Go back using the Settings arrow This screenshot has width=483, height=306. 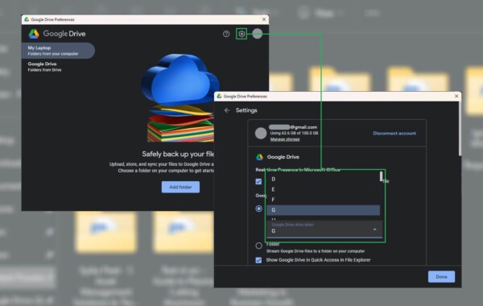pos(227,110)
